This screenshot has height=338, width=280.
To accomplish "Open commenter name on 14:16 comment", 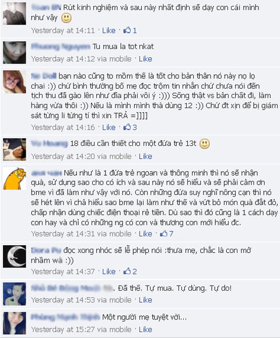I will click(x=44, y=76).
